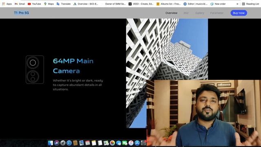This screenshot has width=261, height=147.
Task: Click the camera module outline graphic
Action: click(35, 69)
